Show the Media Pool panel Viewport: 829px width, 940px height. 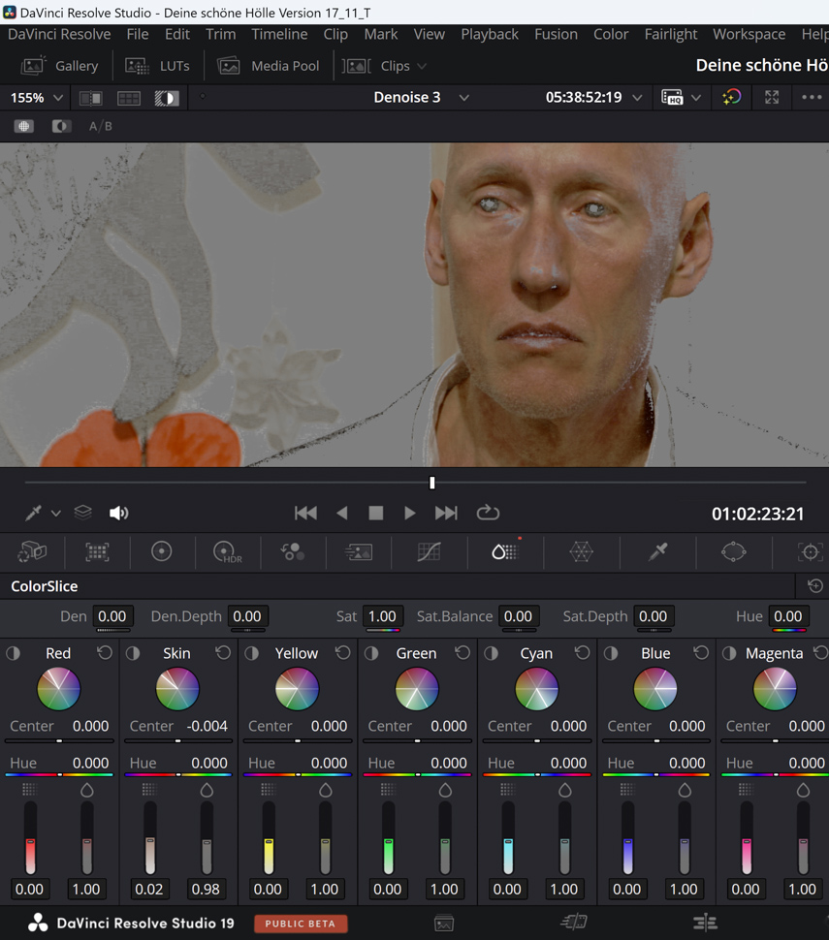269,66
